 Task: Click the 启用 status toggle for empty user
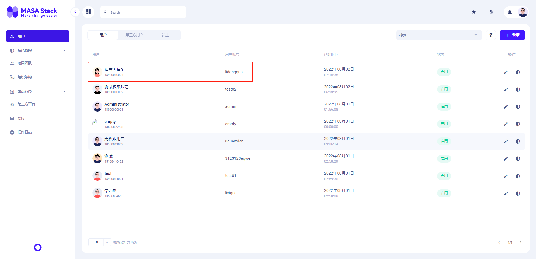(444, 124)
